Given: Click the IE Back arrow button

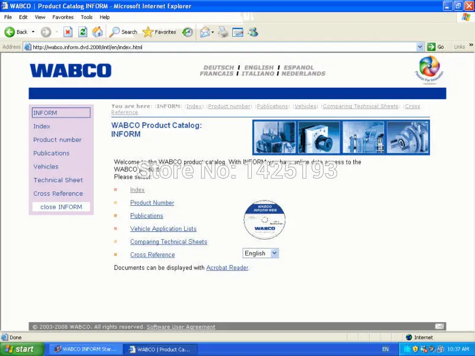Looking at the screenshot, I should tap(9, 32).
